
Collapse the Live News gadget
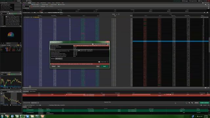point(1,12)
